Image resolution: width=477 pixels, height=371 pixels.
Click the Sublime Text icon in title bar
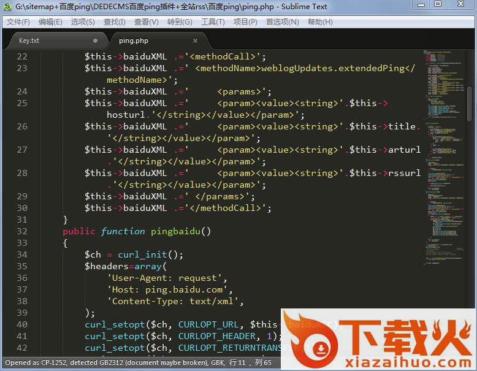(x=7, y=6)
